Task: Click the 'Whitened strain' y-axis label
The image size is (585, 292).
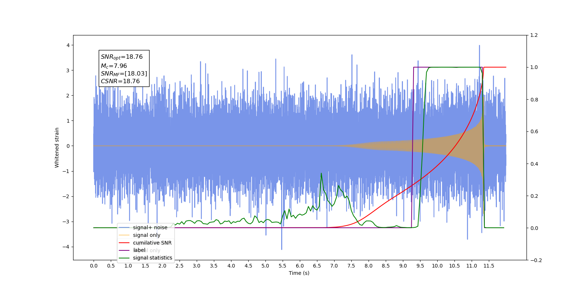Action: pos(57,147)
